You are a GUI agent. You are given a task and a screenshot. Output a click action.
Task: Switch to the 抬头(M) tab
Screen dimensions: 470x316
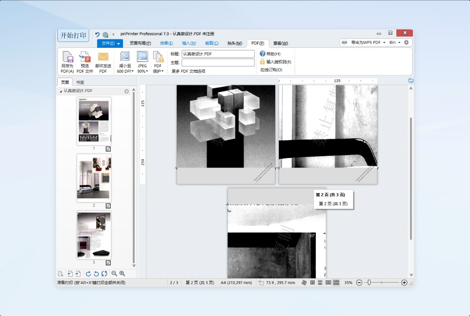tap(235, 43)
